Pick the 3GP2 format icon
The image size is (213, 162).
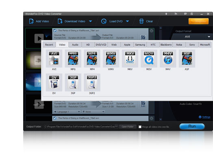pos(92,83)
